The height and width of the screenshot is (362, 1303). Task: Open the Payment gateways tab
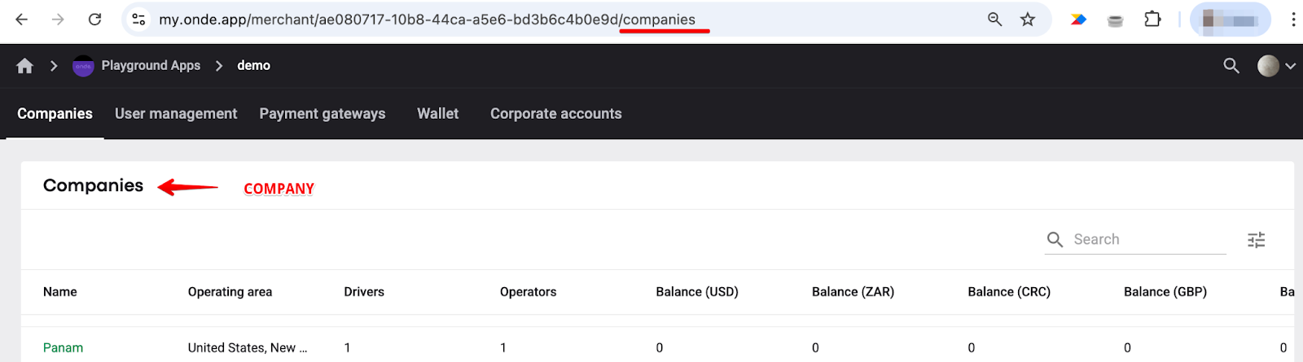tap(322, 114)
